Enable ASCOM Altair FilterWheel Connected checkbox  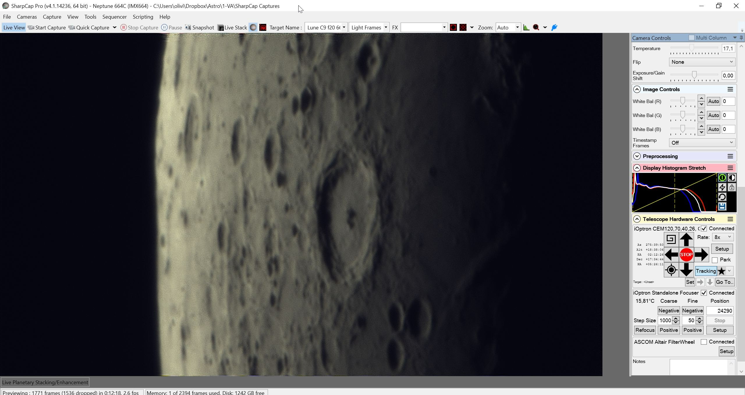tap(704, 342)
